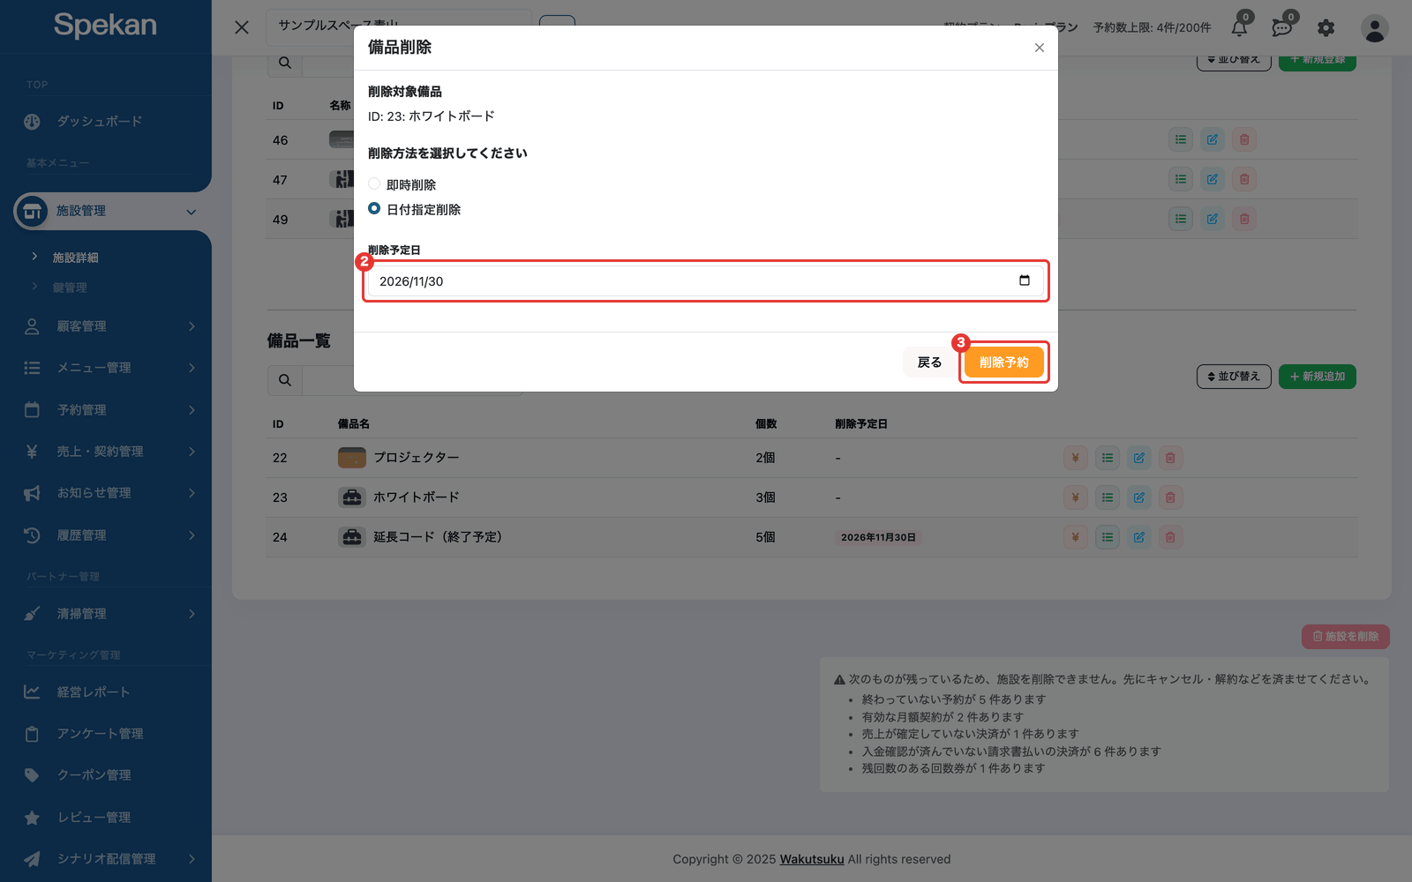
Task: Expand the メニュー管理 menu
Action: (106, 368)
